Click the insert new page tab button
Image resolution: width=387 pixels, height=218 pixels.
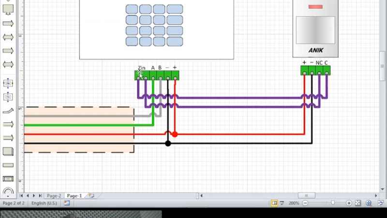pos(90,196)
